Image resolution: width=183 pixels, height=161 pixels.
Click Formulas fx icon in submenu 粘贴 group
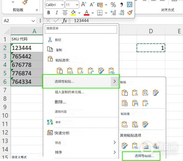click(135, 93)
